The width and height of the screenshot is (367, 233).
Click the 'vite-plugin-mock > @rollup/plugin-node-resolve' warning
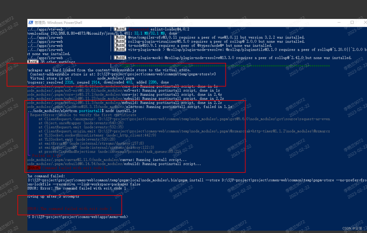point(241,50)
